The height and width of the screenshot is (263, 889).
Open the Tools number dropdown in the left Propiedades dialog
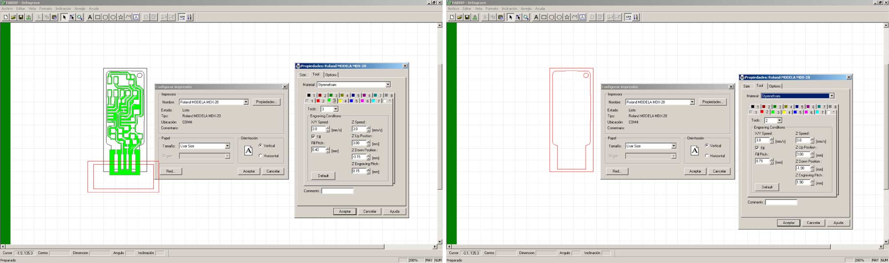[336, 109]
